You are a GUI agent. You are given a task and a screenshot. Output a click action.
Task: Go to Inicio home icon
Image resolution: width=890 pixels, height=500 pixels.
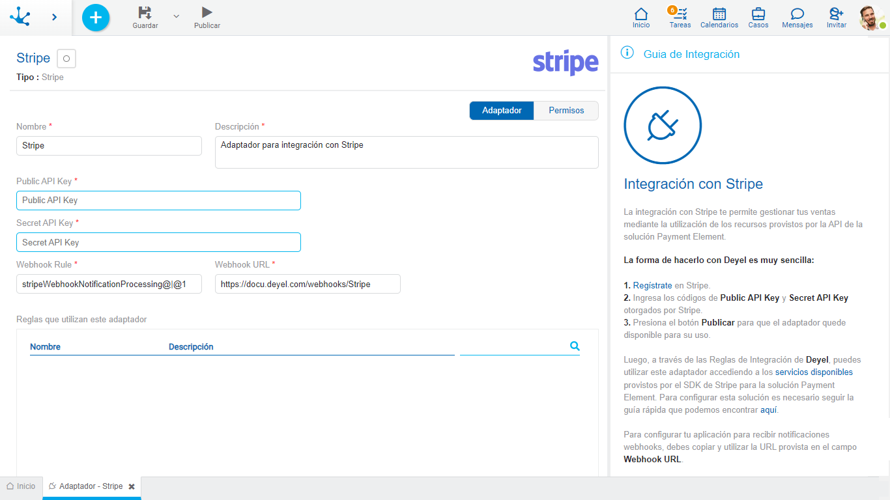click(641, 18)
